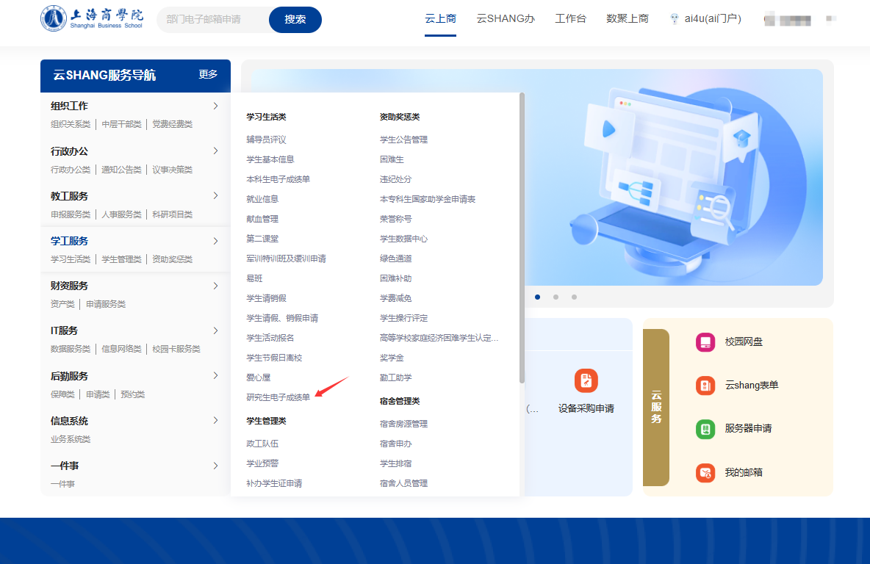Select the third carousel indicator dot
Image resolution: width=870 pixels, height=564 pixels.
(574, 297)
